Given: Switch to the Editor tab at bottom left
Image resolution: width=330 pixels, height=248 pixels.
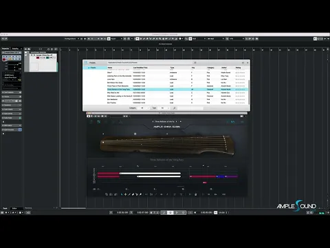Looking at the screenshot, I should click(x=14, y=208).
